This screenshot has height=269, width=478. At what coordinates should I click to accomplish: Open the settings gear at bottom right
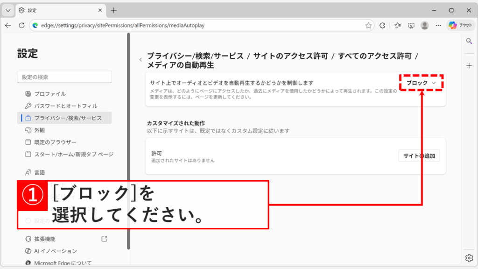pyautogui.click(x=469, y=257)
